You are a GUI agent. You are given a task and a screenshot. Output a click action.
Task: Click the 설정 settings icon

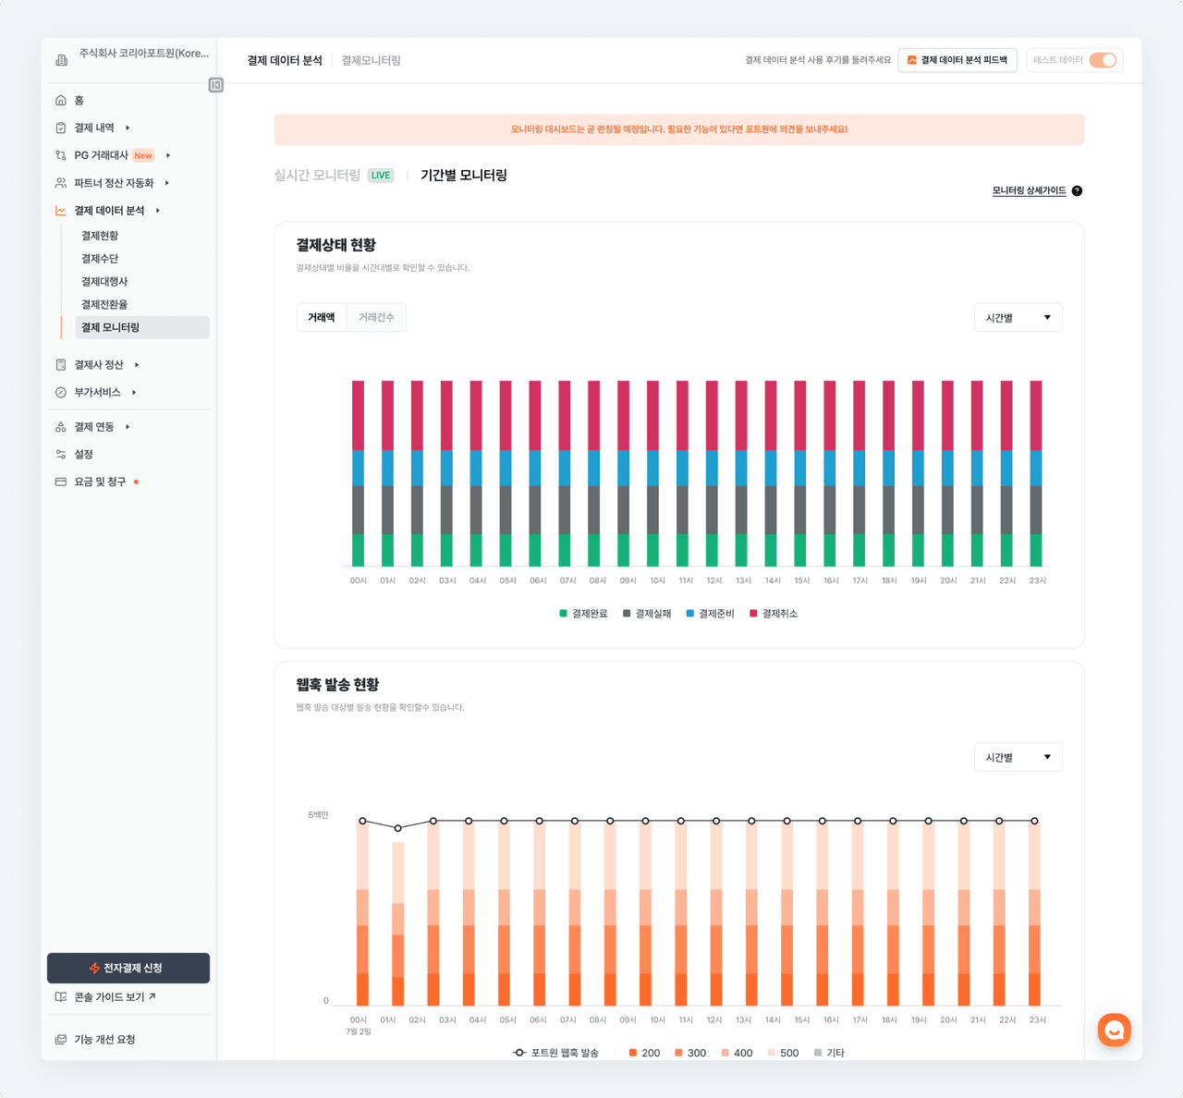point(61,455)
